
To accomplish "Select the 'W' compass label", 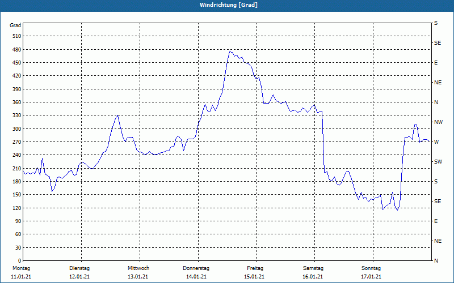I will 436,142.
